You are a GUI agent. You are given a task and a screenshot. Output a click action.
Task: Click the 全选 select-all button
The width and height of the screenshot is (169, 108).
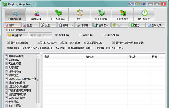pyautogui.click(x=30, y=25)
